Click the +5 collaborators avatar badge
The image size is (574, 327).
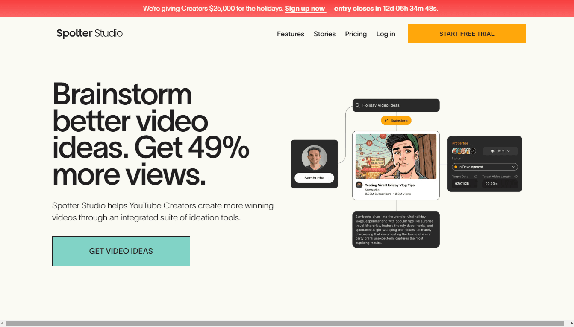tap(472, 151)
